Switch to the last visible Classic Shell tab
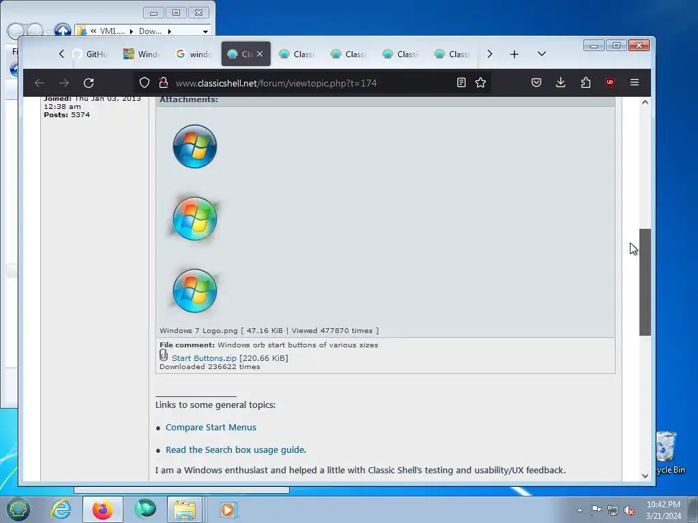Image resolution: width=698 pixels, height=523 pixels. pyautogui.click(x=453, y=54)
